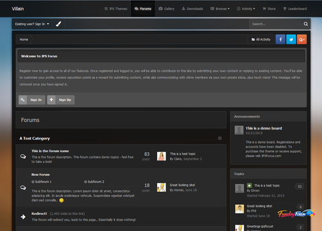Open the Subforum 2 link
Image resolution: width=322 pixels, height=231 pixels.
pos(94,182)
